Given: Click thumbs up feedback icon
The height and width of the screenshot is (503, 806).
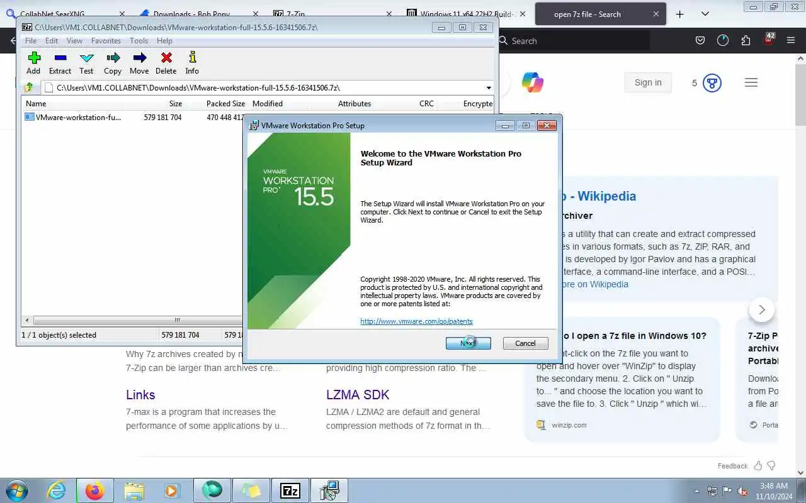Looking at the screenshot, I should point(758,466).
